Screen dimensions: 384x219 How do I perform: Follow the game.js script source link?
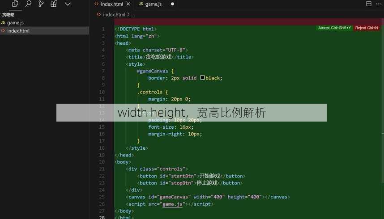point(172,204)
